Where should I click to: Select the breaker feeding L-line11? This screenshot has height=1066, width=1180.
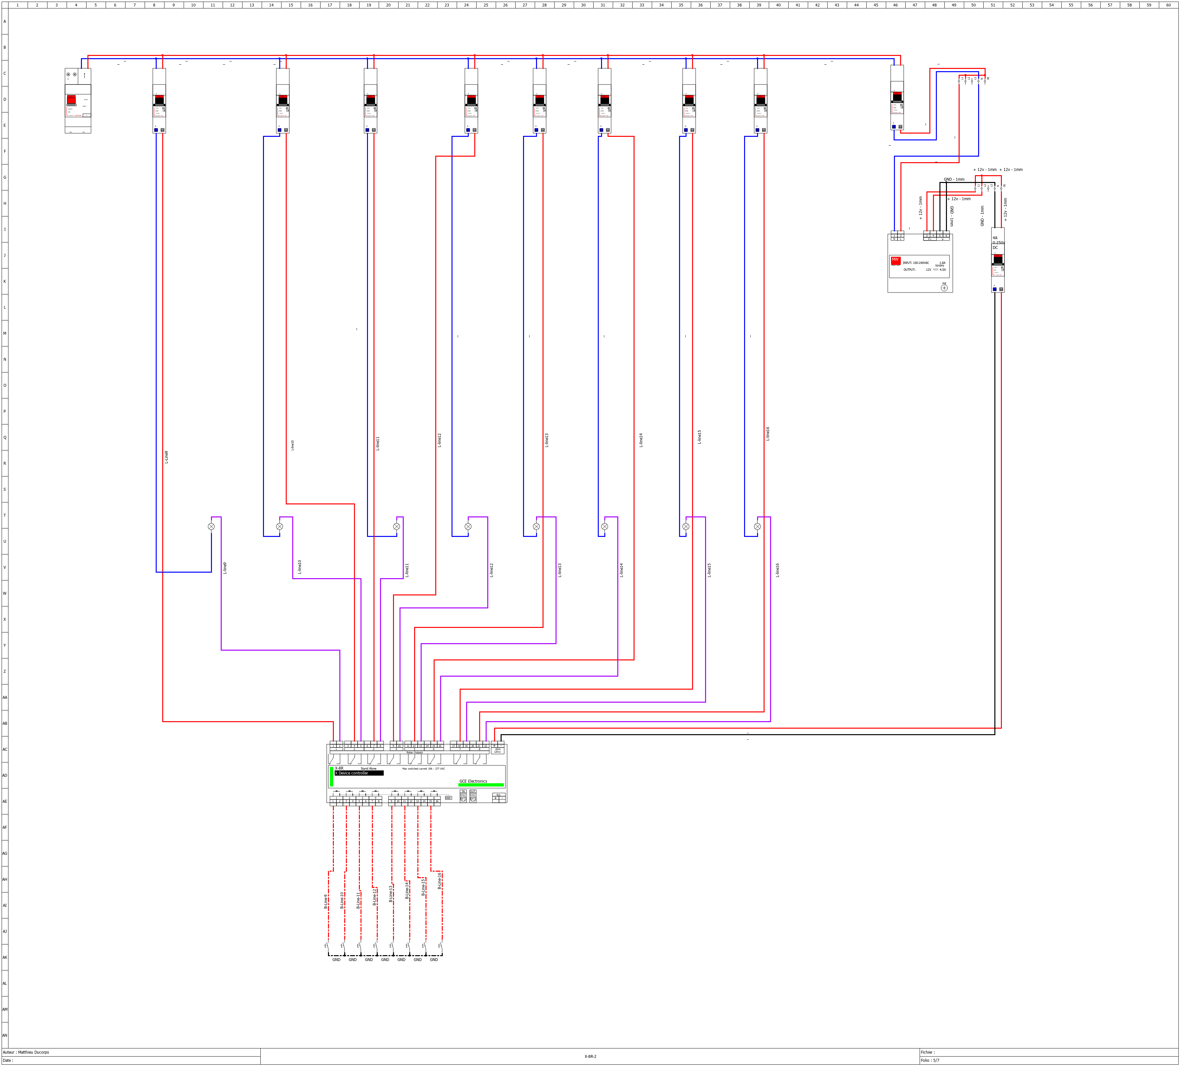pos(371,101)
